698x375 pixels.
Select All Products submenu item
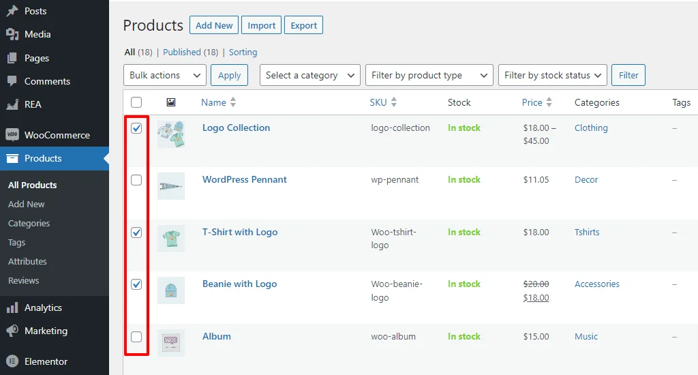[33, 185]
